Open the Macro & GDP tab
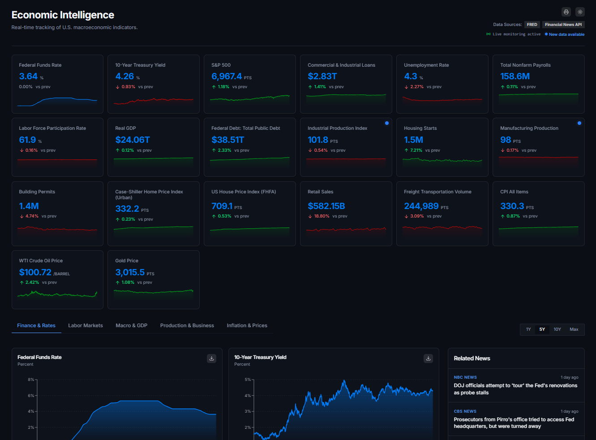The image size is (596, 440). pos(132,325)
